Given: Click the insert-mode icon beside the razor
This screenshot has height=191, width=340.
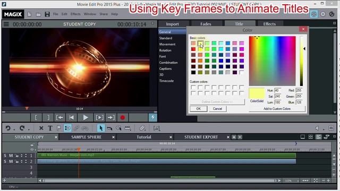Looking at the screenshot, I should point(157,128).
